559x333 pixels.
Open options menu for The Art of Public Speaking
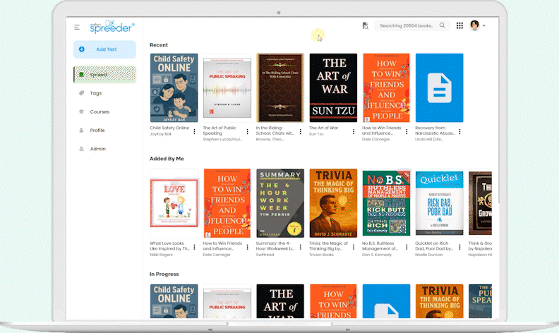[x=248, y=131]
